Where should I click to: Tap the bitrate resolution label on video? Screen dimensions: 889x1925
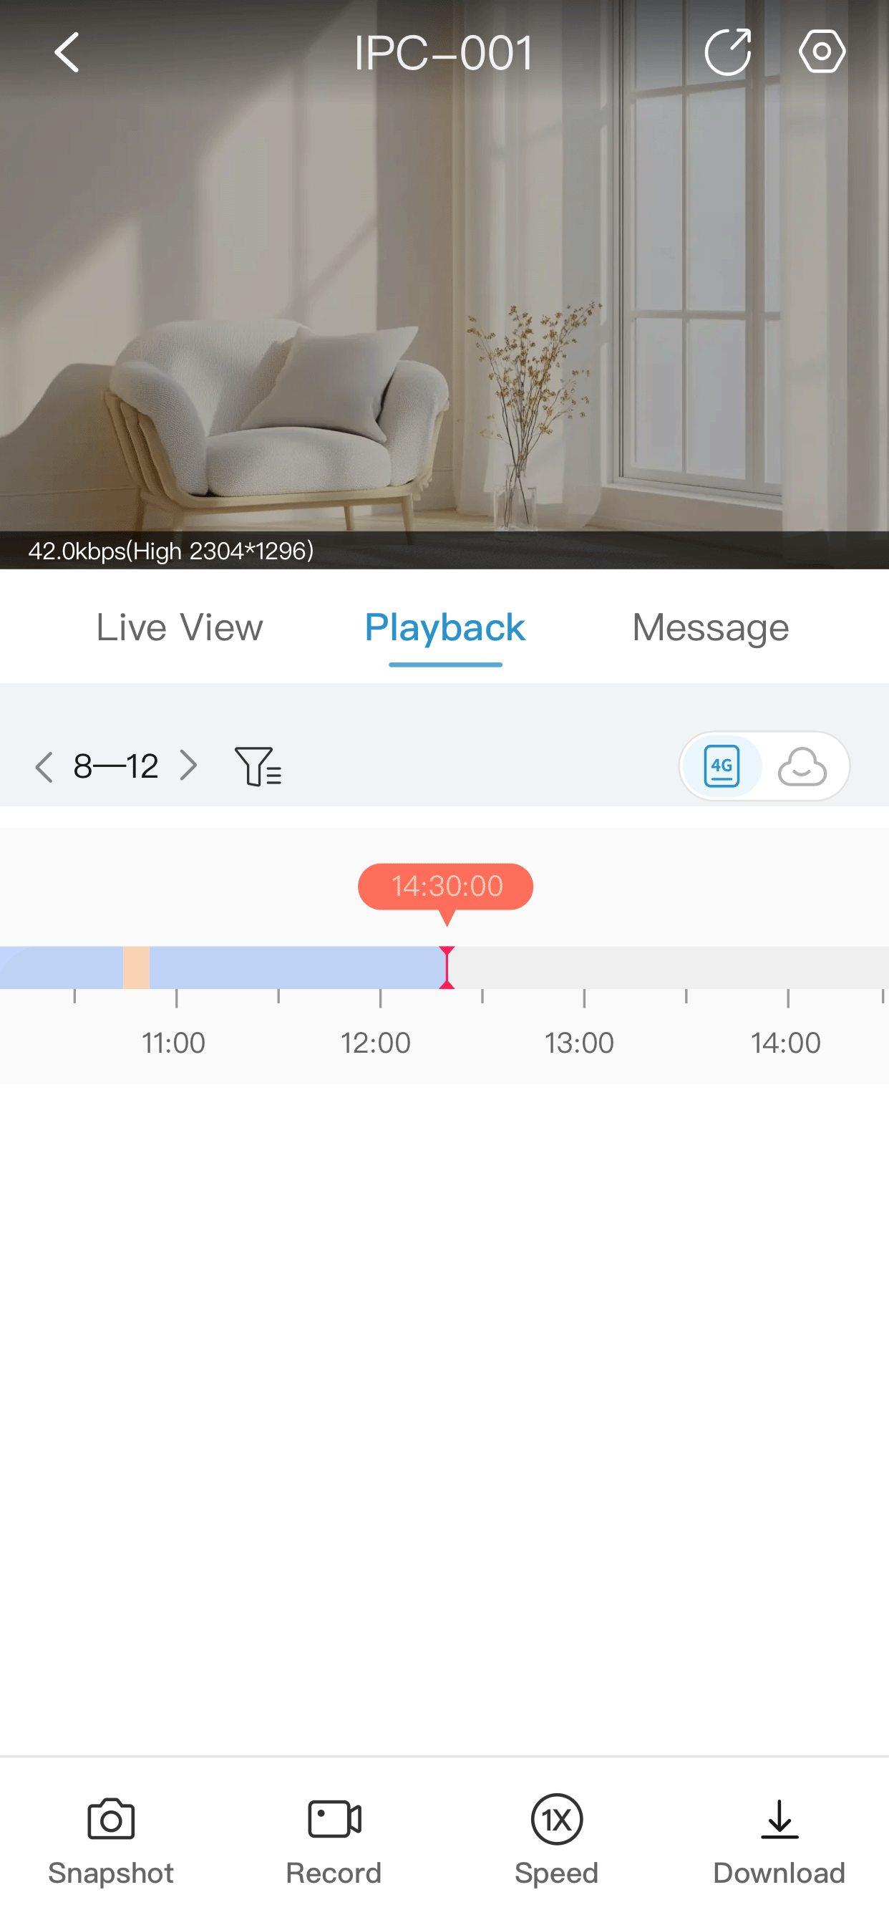[171, 551]
